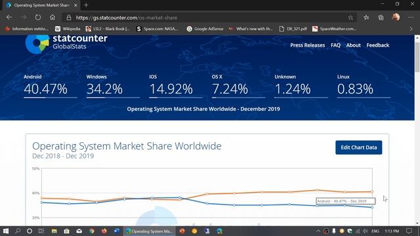Open Chrome from the taskbar
This screenshot has width=420, height=236.
point(92,231)
